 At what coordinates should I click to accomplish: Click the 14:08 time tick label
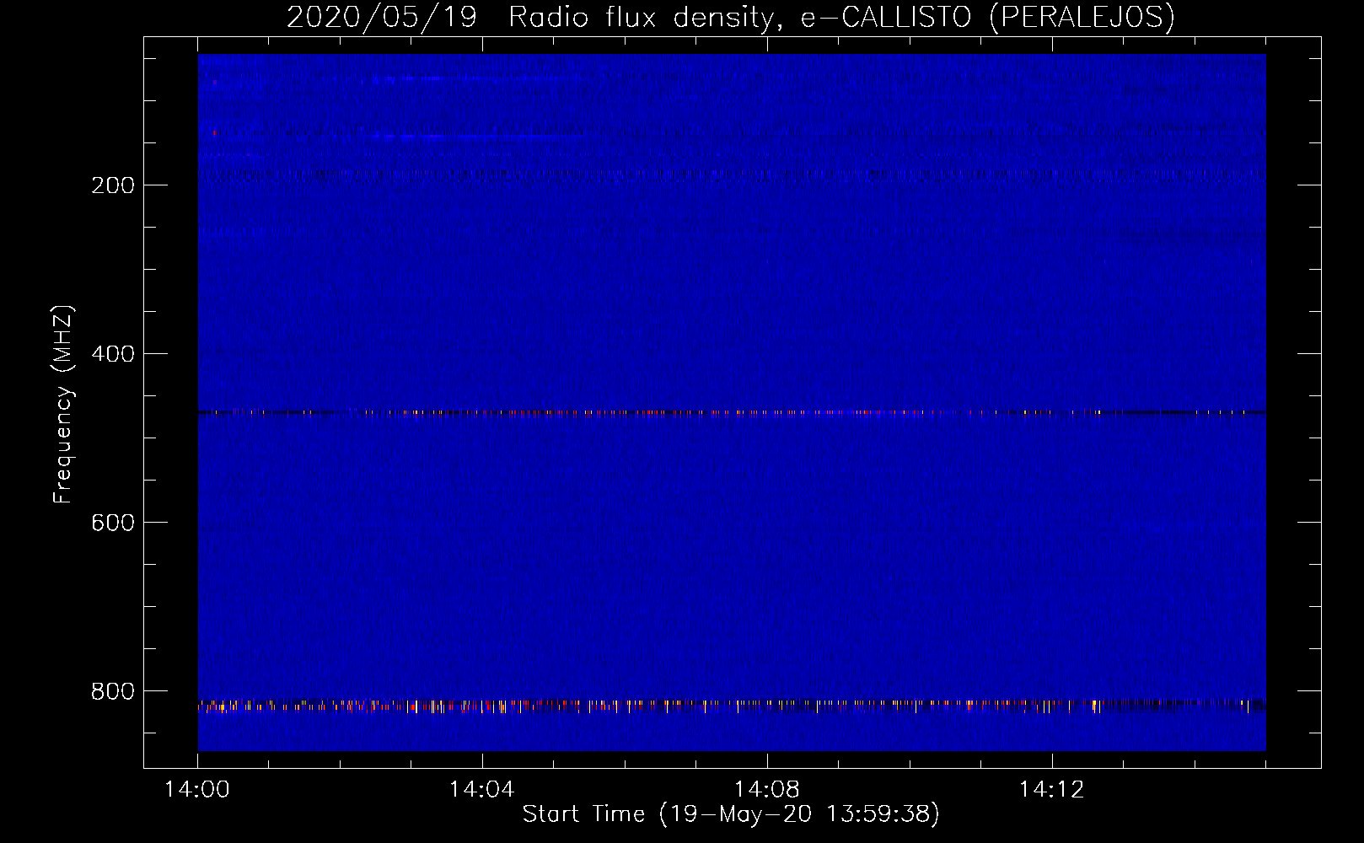click(767, 790)
